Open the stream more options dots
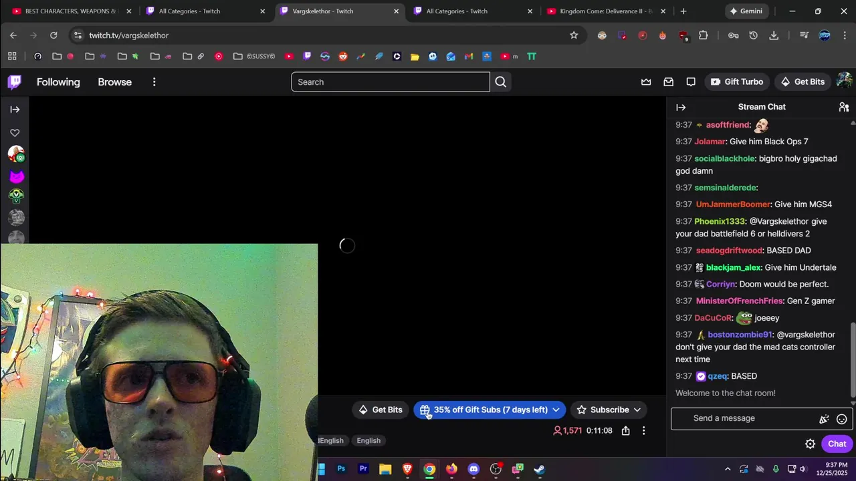856x481 pixels. (x=643, y=431)
